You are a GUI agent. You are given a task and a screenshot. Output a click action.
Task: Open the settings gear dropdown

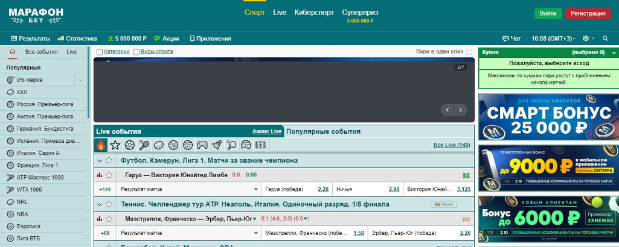588,39
